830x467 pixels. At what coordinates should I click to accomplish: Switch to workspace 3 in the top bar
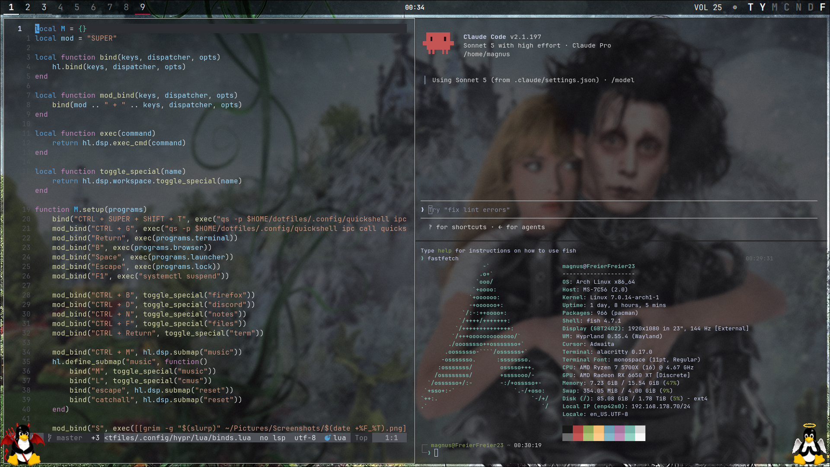[x=44, y=7]
